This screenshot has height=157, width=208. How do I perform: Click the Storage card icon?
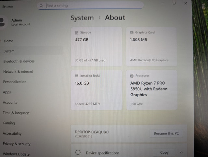click(x=77, y=33)
